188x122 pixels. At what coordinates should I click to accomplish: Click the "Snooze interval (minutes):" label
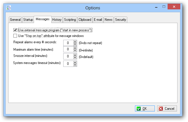(x=30, y=56)
